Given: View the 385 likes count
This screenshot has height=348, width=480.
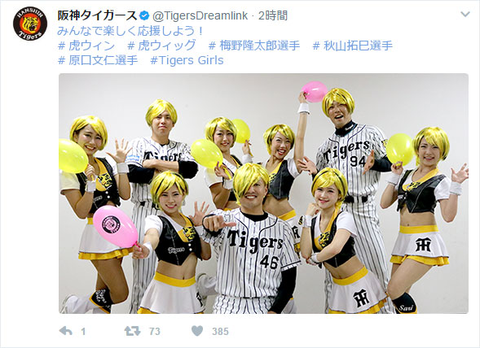Looking at the screenshot, I should (x=220, y=331).
